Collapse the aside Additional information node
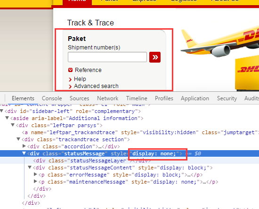Image resolution: width=259 pixels, height=209 pixels. [7, 118]
